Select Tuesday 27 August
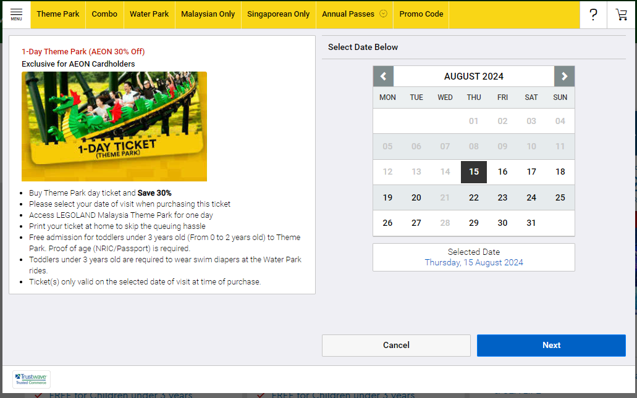 [416, 223]
